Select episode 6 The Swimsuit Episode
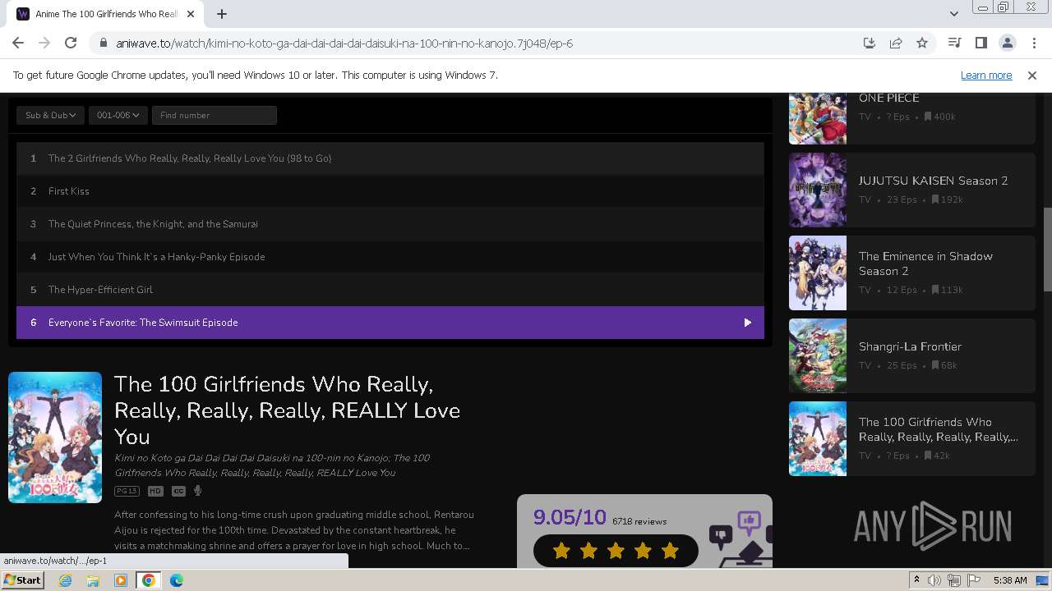The width and height of the screenshot is (1052, 591). (390, 323)
